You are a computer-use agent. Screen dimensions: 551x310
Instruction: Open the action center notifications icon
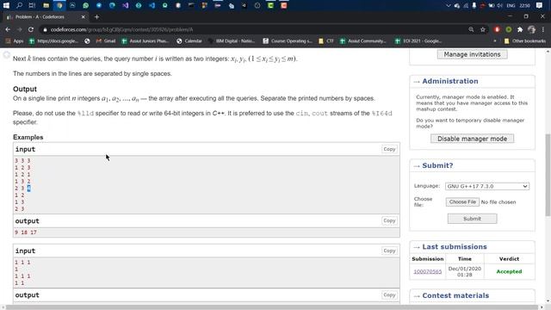point(540,5)
